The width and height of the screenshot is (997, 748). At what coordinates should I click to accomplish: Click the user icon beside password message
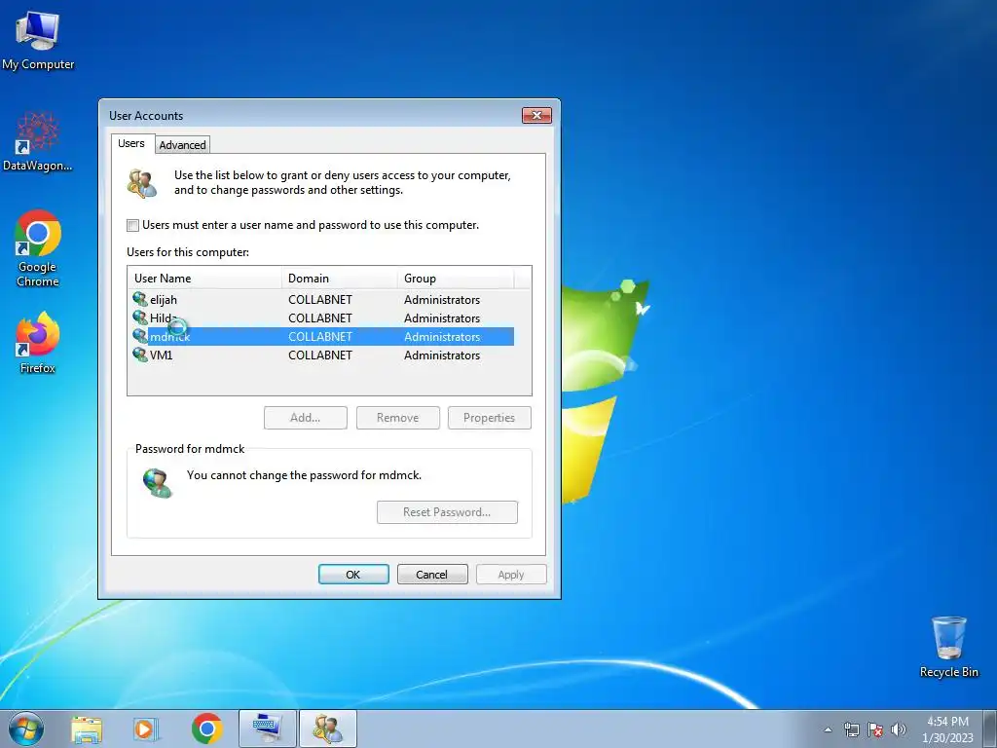pos(157,483)
